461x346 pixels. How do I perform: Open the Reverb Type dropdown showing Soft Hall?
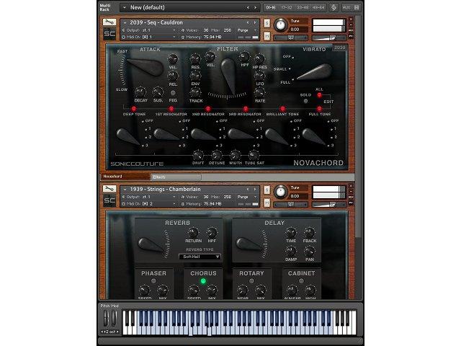point(200,256)
